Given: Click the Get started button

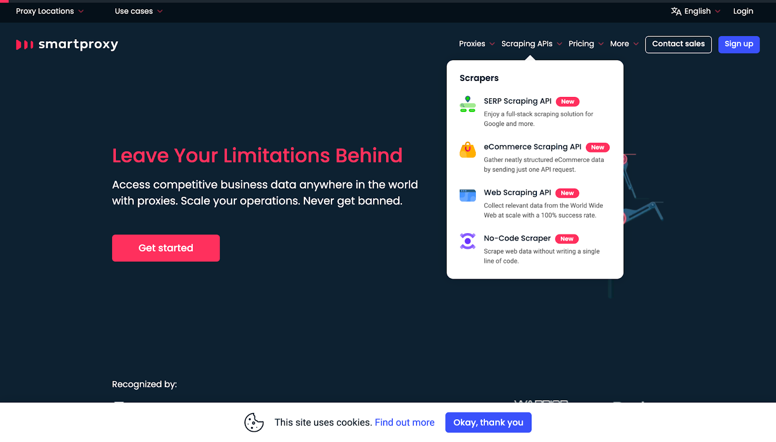Looking at the screenshot, I should point(166,248).
